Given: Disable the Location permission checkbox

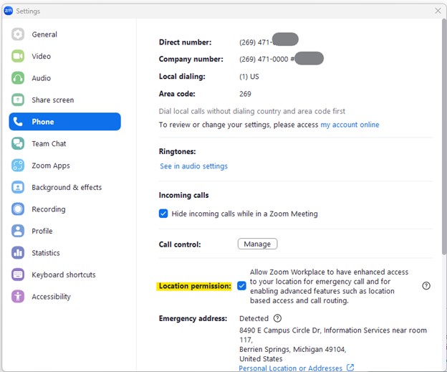Looking at the screenshot, I should click(241, 286).
